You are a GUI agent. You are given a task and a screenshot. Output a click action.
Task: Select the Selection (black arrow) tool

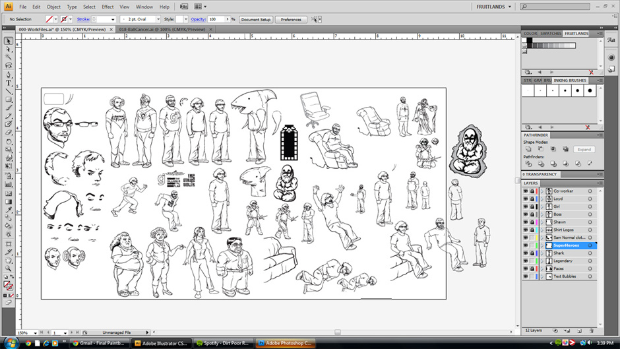pyautogui.click(x=9, y=41)
